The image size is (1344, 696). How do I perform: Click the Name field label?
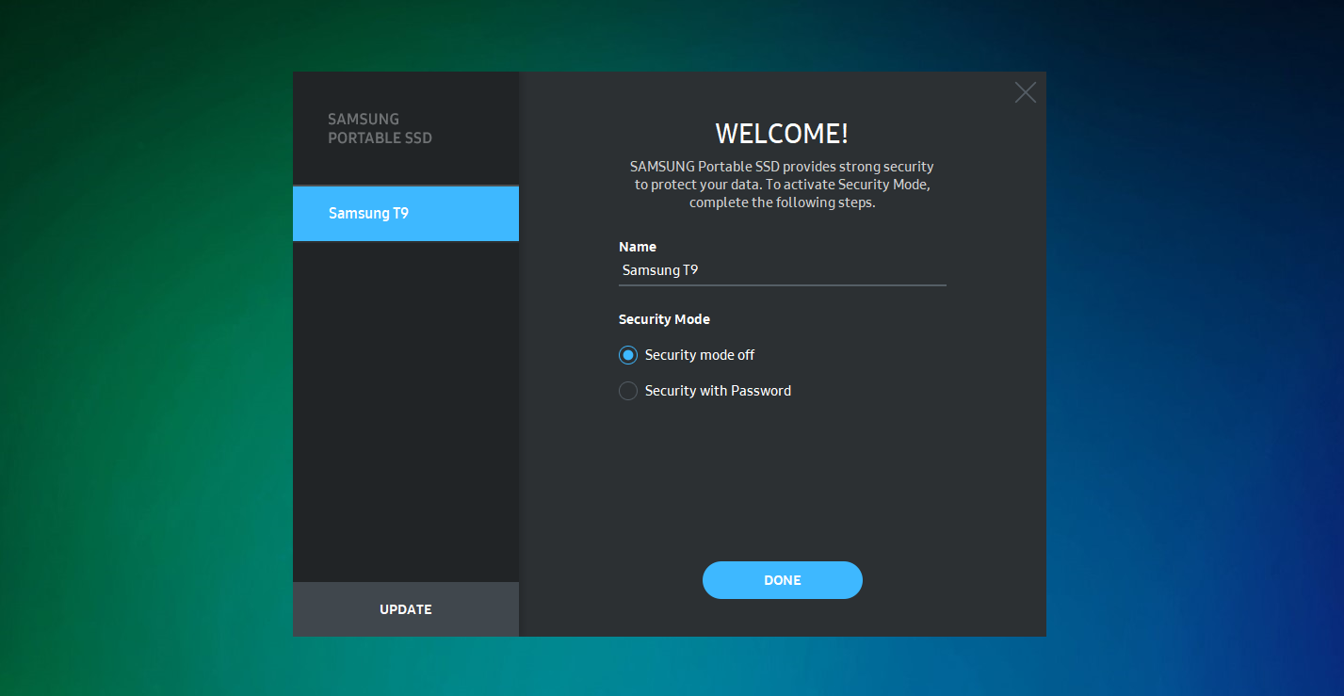(638, 247)
